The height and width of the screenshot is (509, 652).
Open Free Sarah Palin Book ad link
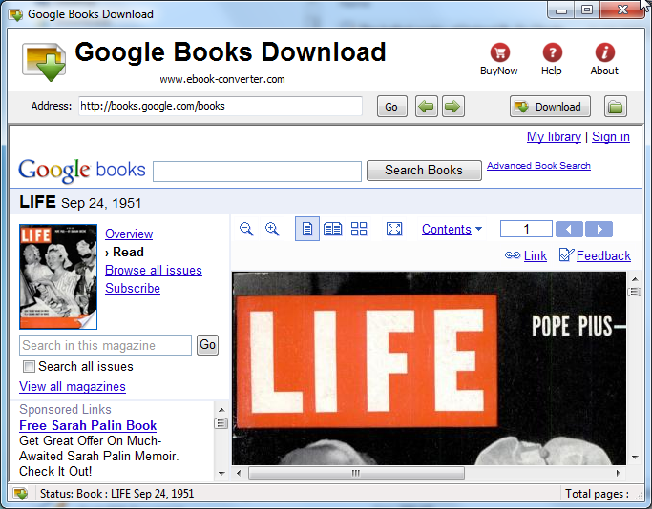[88, 425]
